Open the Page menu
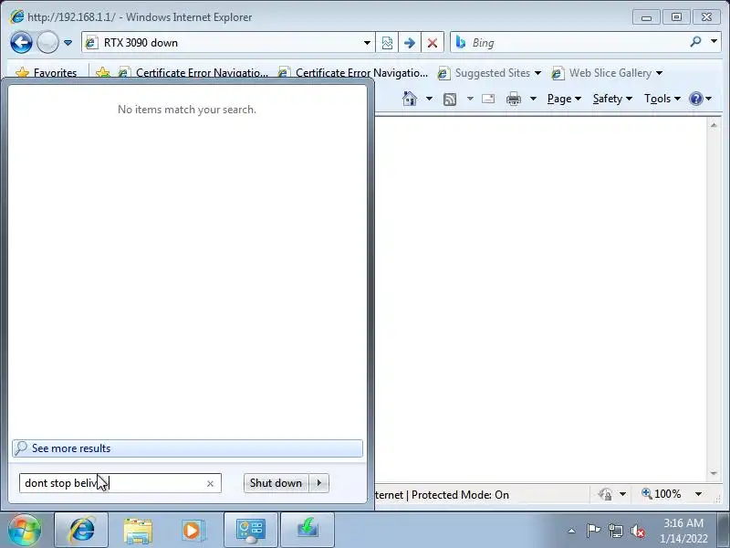The image size is (730, 548). pos(564,99)
